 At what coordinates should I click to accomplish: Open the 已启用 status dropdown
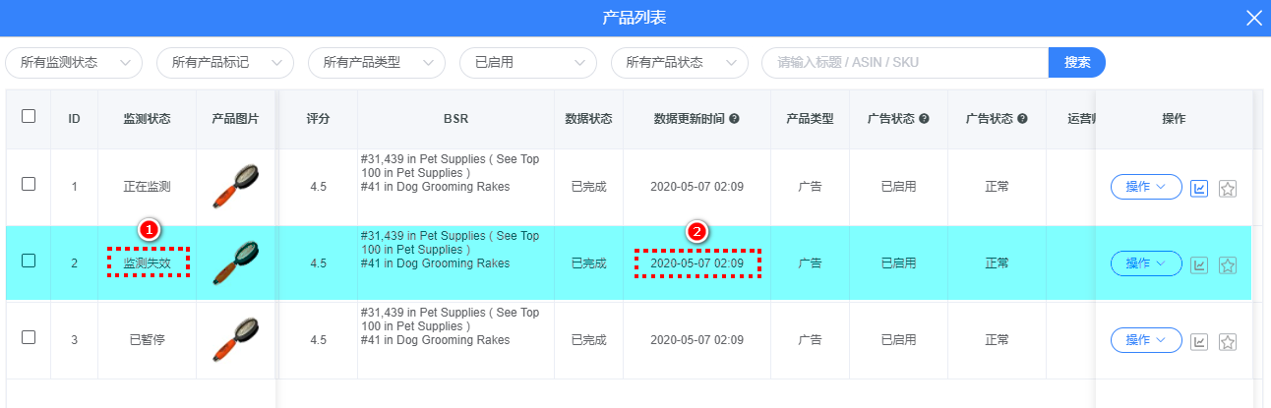point(528,63)
